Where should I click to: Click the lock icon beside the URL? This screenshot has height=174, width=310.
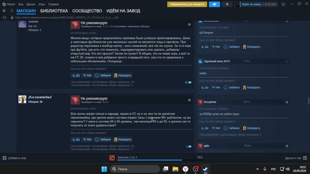click(x=12, y=17)
